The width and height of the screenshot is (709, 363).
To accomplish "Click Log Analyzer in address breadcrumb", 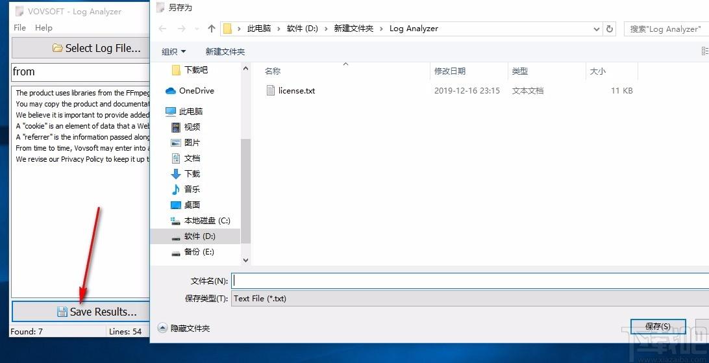I will [x=414, y=29].
